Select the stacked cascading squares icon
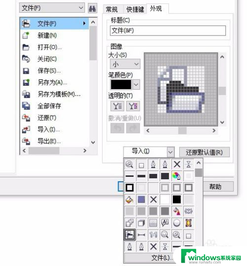247x266 pixels. (x=129, y=223)
